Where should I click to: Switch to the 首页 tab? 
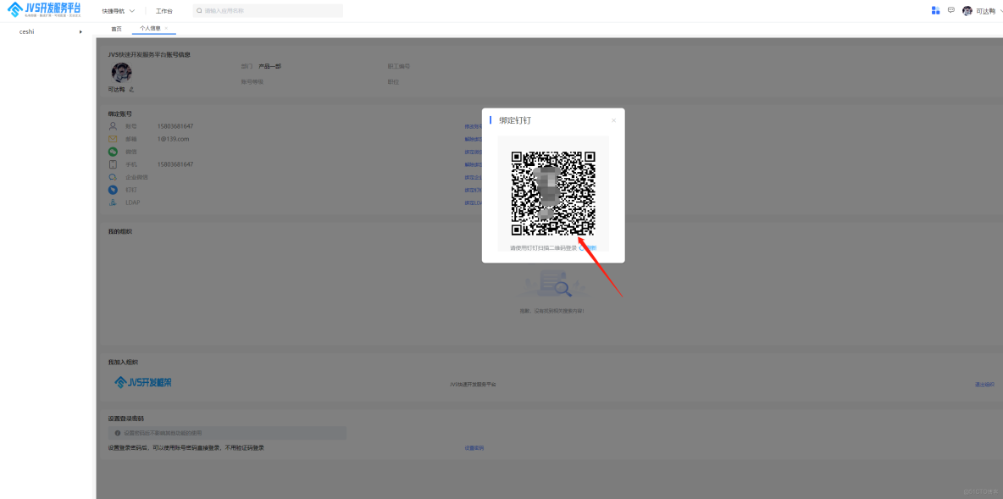[116, 29]
